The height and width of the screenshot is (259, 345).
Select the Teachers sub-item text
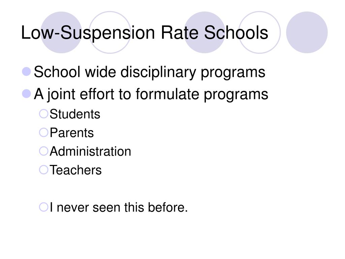(76, 170)
